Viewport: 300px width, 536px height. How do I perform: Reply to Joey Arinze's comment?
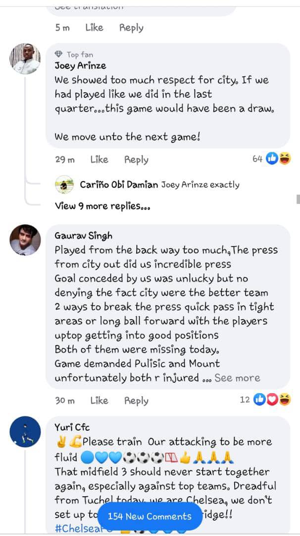tap(136, 160)
